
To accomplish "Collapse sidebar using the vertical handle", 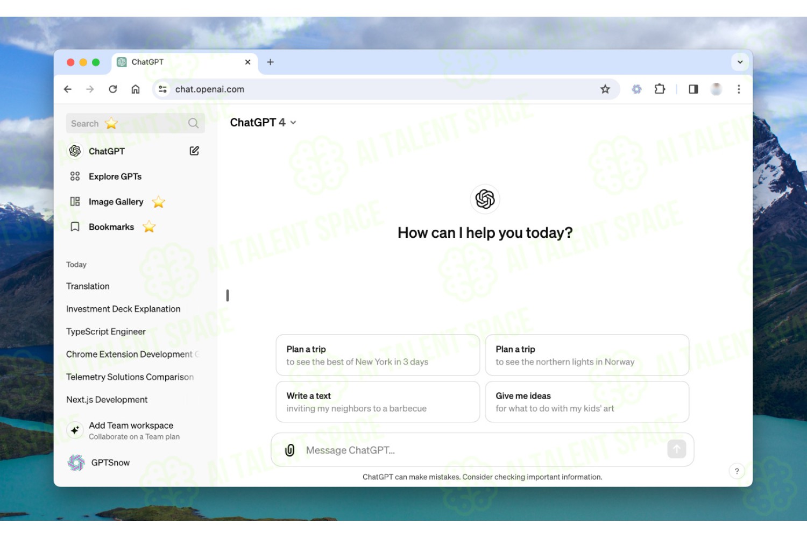I will coord(228,295).
